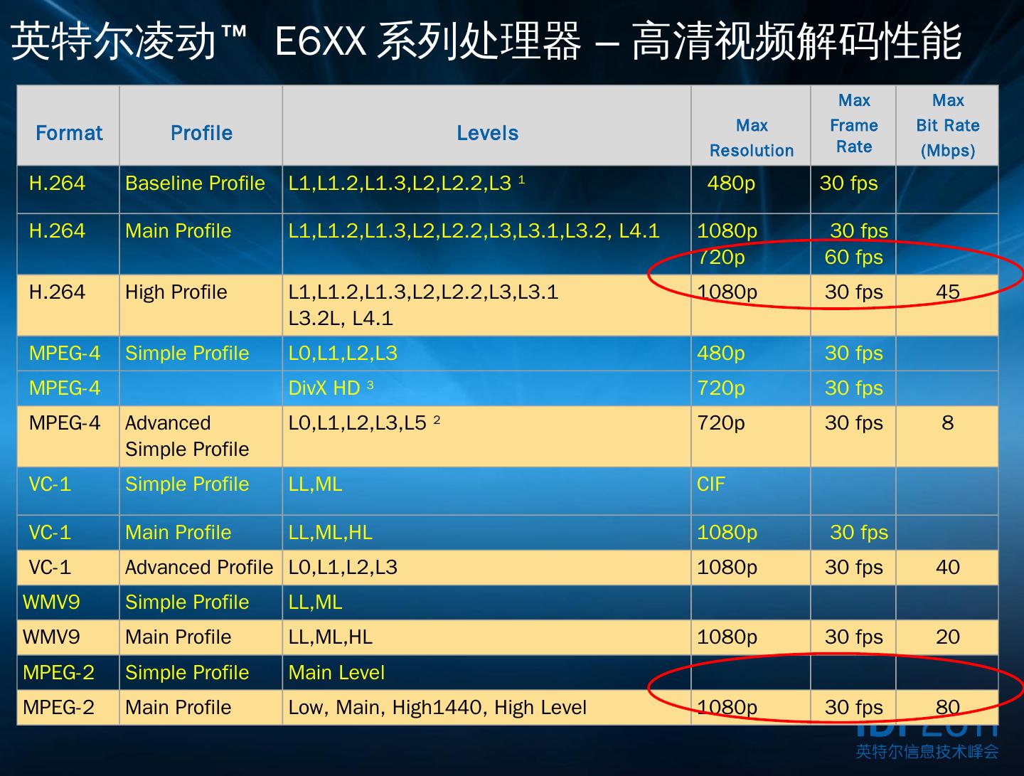Click the 80 Mbps bit rate value
The width and height of the screenshot is (1024, 776).
point(947,707)
